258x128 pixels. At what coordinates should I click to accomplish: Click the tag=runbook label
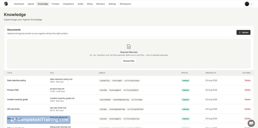click(105, 100)
